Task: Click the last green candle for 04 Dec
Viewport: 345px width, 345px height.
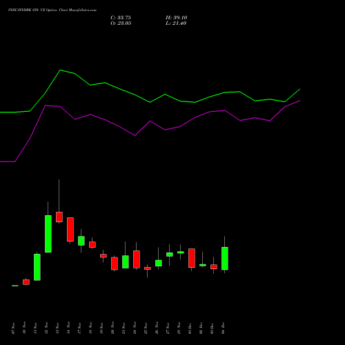Action: 225,258
